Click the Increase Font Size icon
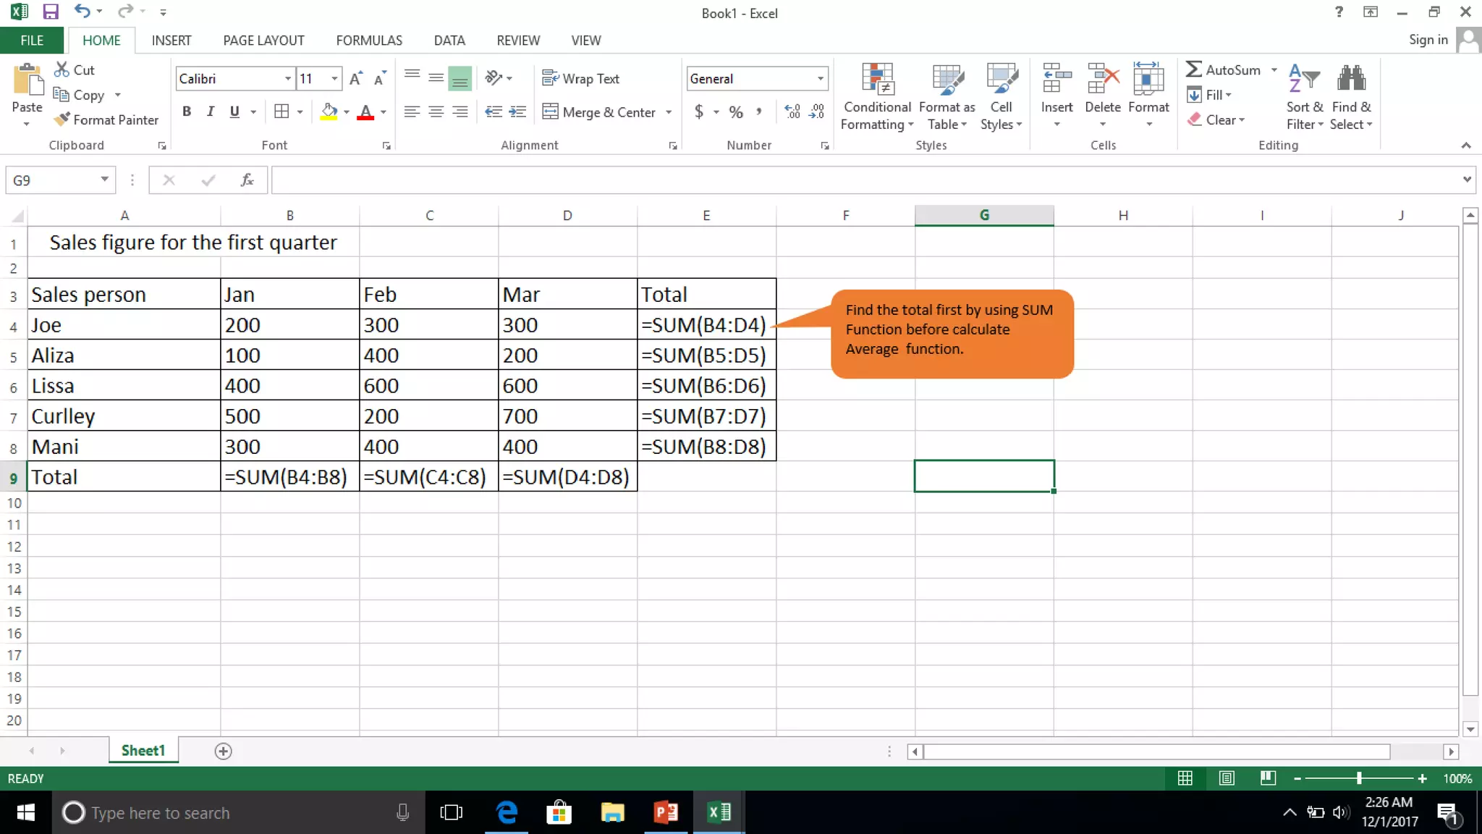The height and width of the screenshot is (834, 1482). click(355, 79)
